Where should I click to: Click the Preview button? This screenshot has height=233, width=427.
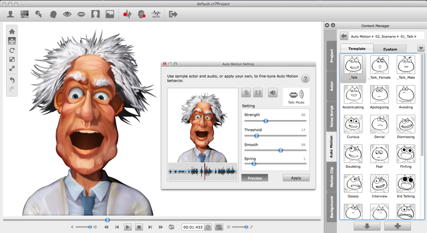pos(255,178)
